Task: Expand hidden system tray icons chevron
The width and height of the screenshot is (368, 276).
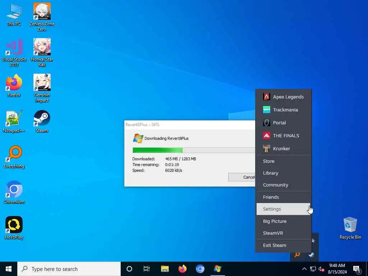Action: point(304,269)
